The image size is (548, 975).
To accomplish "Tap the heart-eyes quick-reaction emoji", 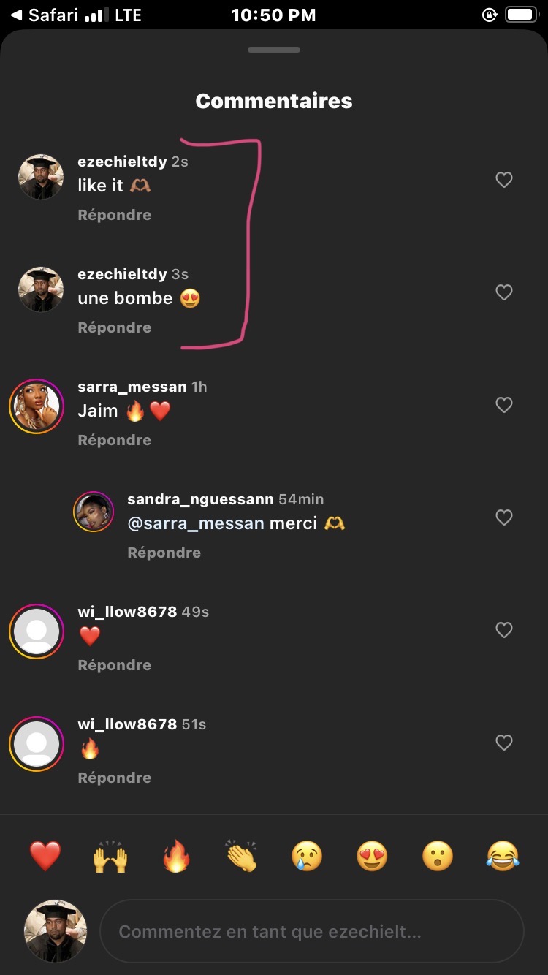I will point(372,856).
